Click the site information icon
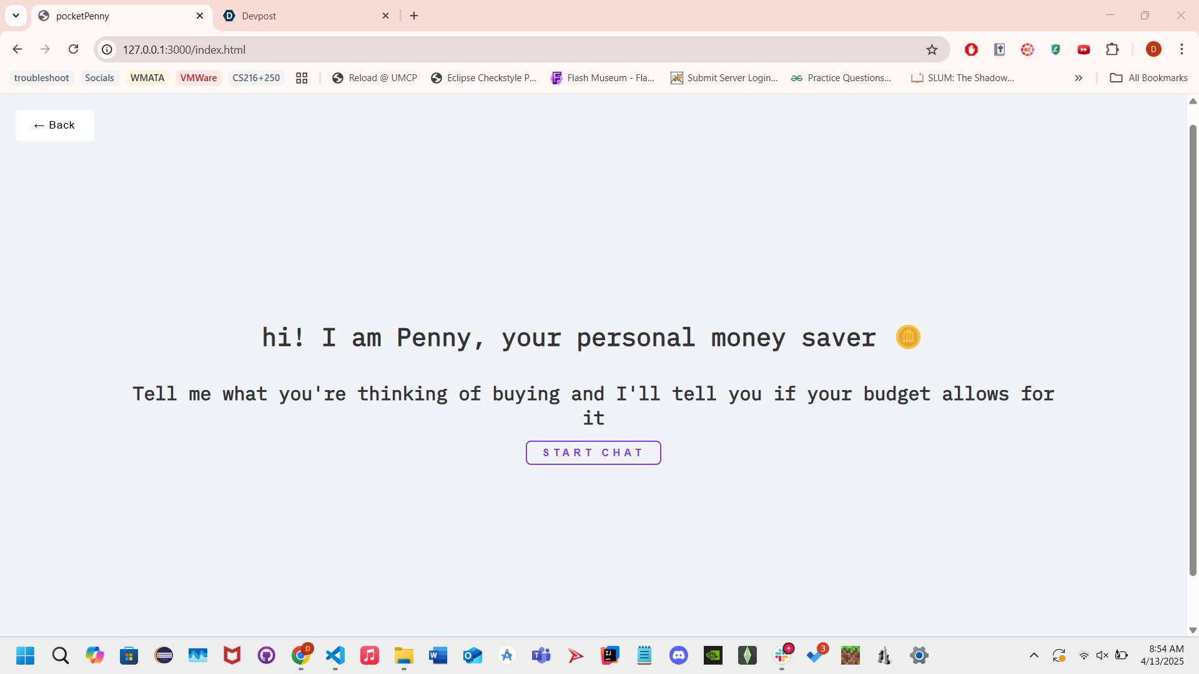Screen dimensions: 1199x674 [x=107, y=49]
